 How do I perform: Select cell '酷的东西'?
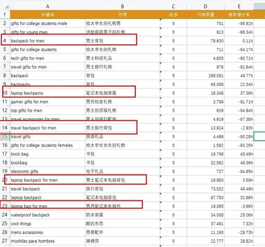[x=122, y=223]
